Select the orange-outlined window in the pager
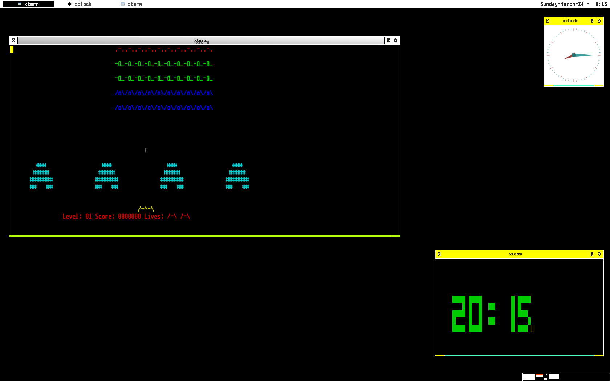The width and height of the screenshot is (610, 381). (539, 376)
